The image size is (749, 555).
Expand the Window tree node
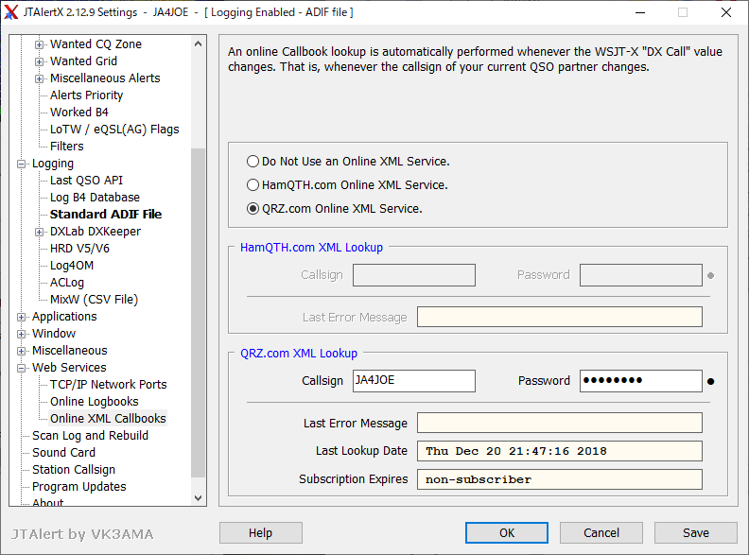[x=21, y=334]
